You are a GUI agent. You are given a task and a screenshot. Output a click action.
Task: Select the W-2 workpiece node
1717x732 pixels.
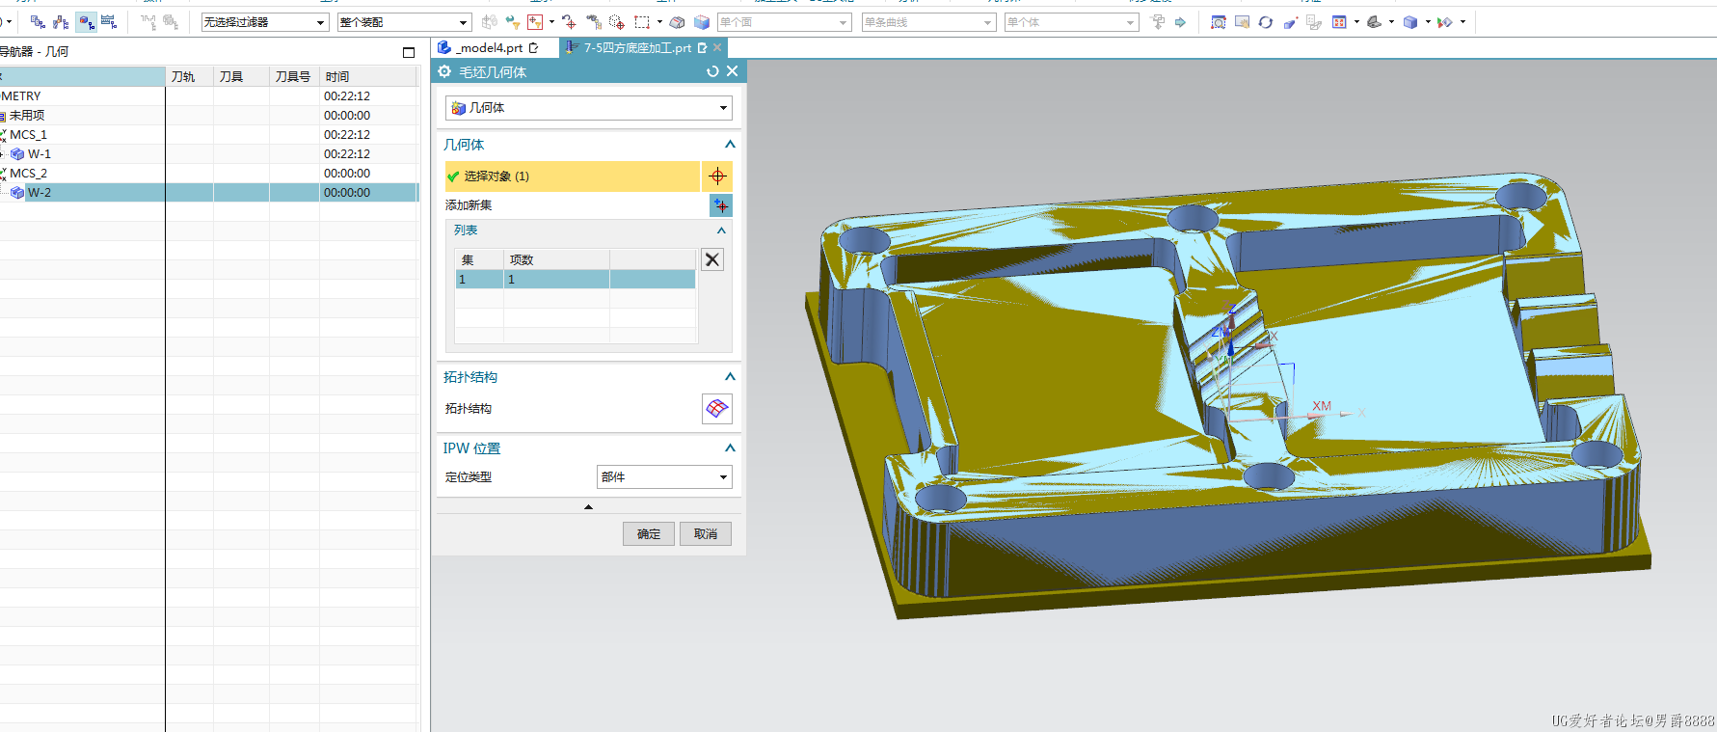coord(39,192)
